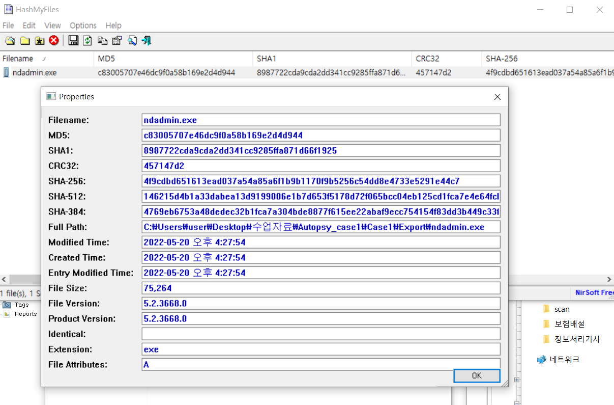Click the horizontal scrollbar left arrow

4,279
